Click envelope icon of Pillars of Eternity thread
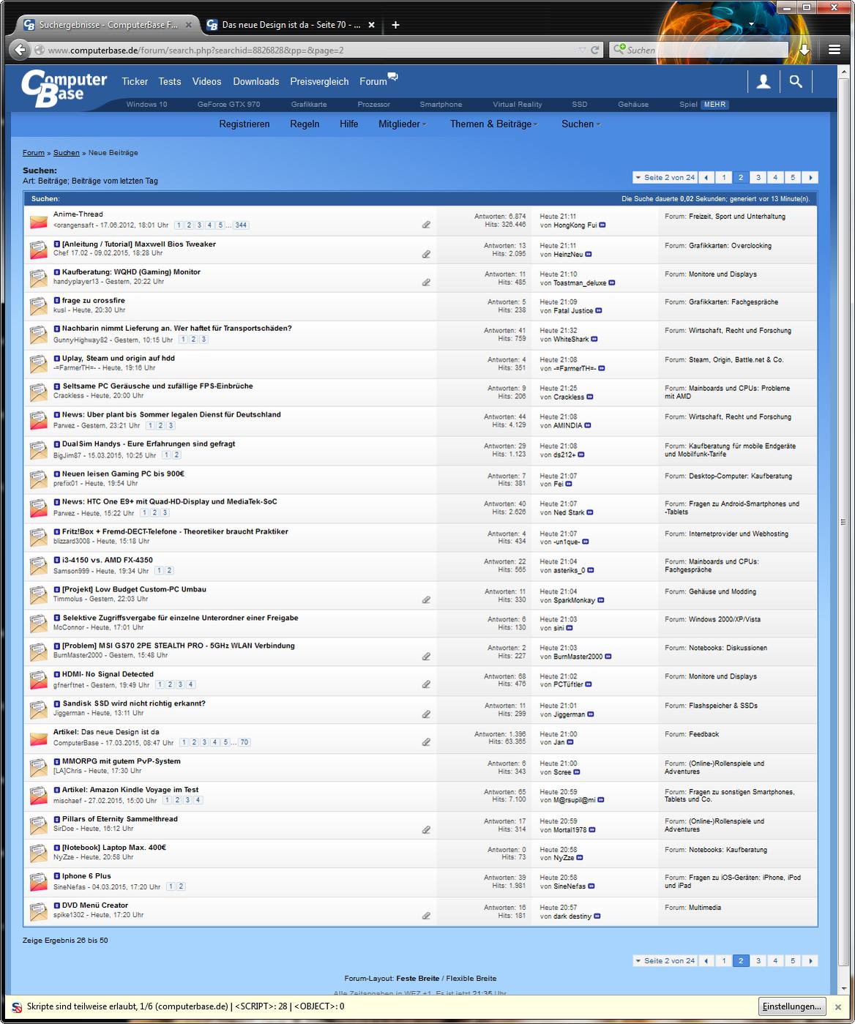Image resolution: width=855 pixels, height=1024 pixels. point(39,826)
